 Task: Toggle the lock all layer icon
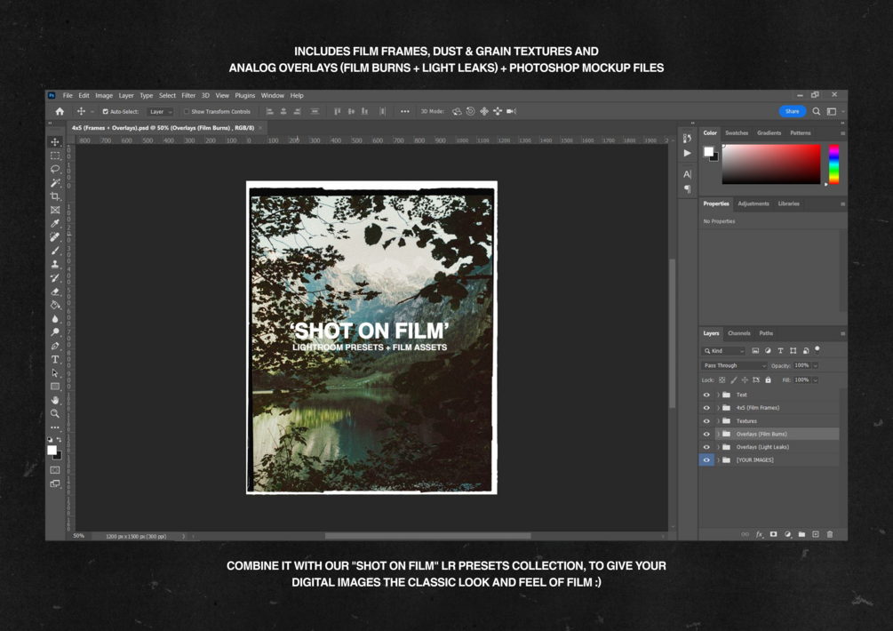point(768,379)
